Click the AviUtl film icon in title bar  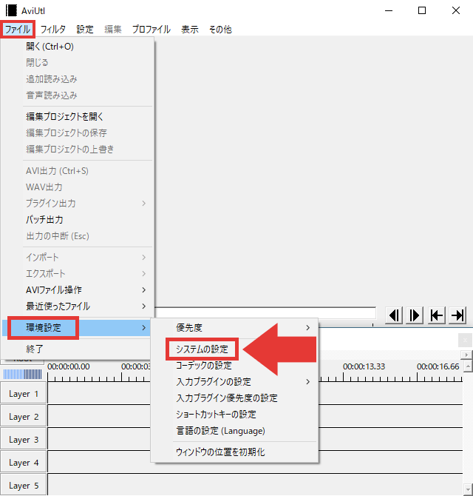tap(11, 10)
